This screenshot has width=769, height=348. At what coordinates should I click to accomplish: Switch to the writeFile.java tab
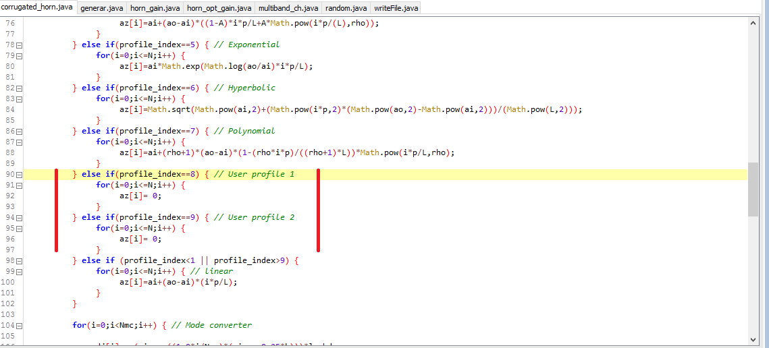click(396, 8)
